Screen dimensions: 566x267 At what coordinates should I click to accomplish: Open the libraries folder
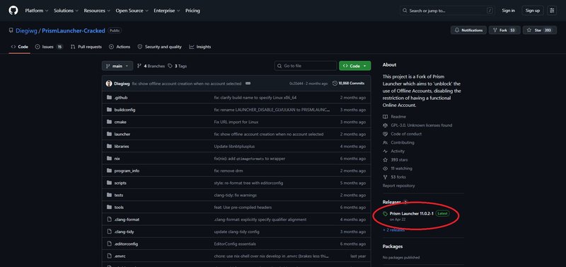click(x=122, y=147)
